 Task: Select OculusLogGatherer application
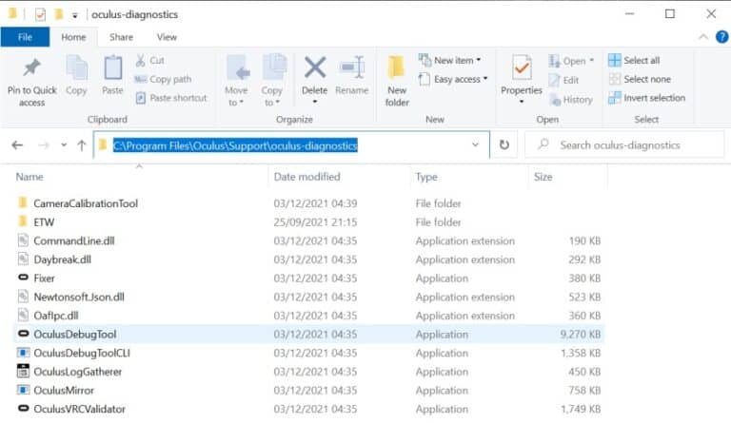(x=77, y=372)
